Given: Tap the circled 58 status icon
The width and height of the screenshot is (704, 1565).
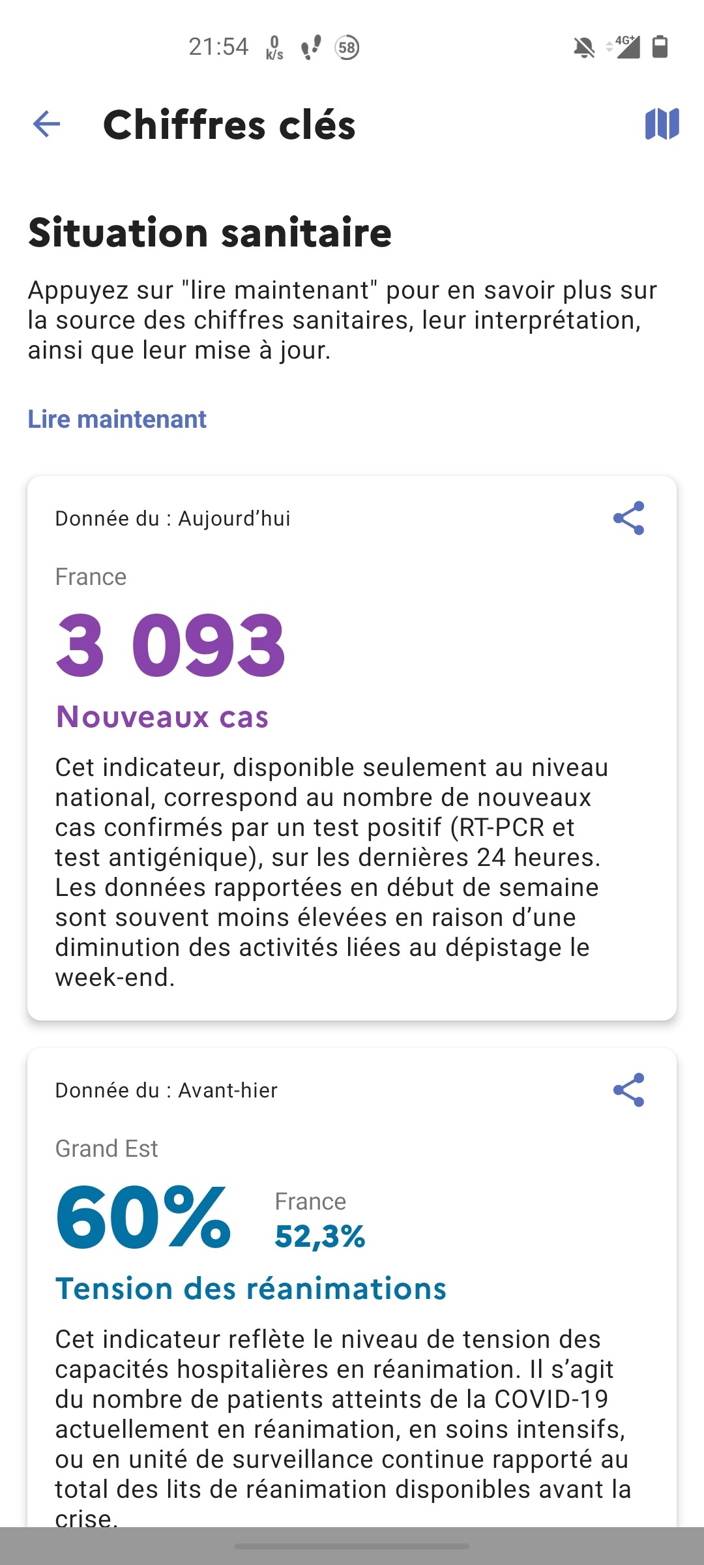Looking at the screenshot, I should point(347,47).
